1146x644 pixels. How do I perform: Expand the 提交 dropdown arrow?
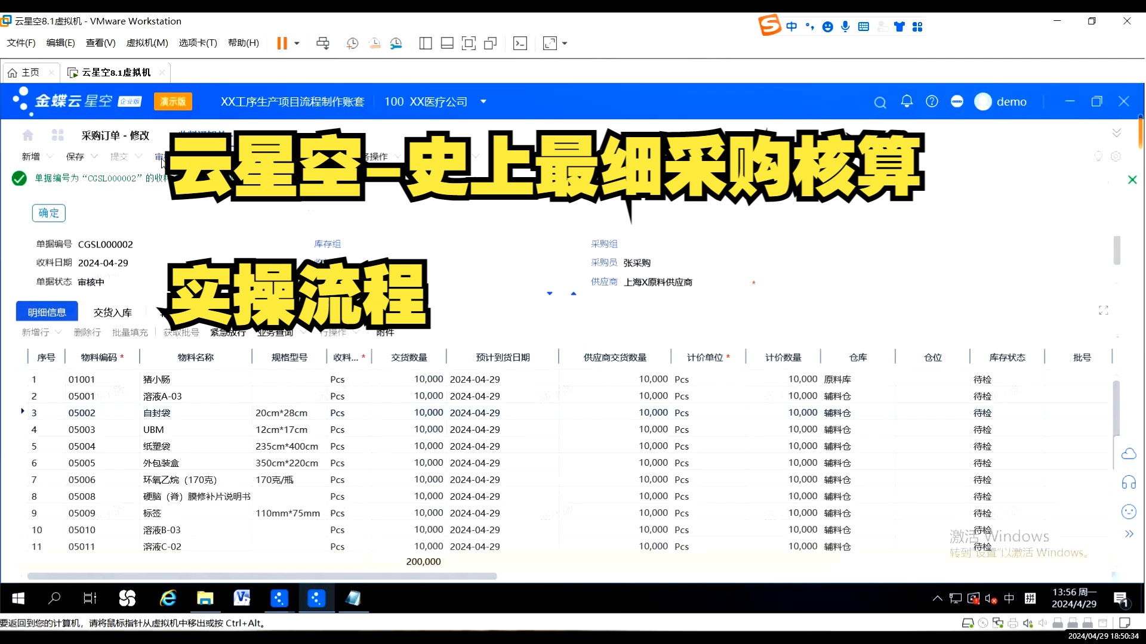(x=138, y=156)
